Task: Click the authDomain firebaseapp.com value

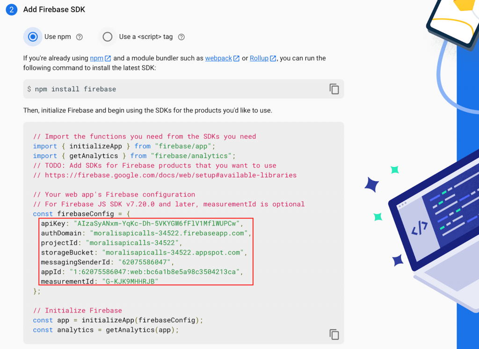Action: coord(168,233)
